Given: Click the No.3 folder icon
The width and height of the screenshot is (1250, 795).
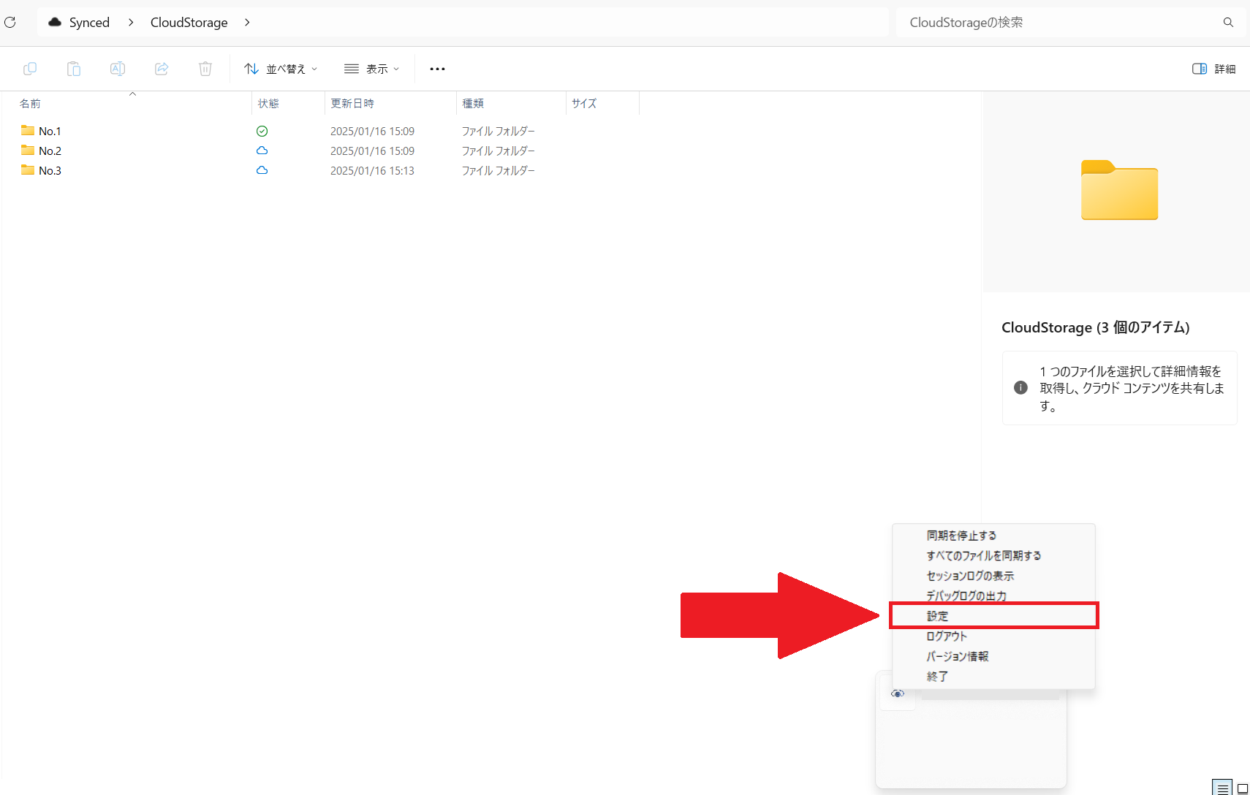Looking at the screenshot, I should point(28,170).
